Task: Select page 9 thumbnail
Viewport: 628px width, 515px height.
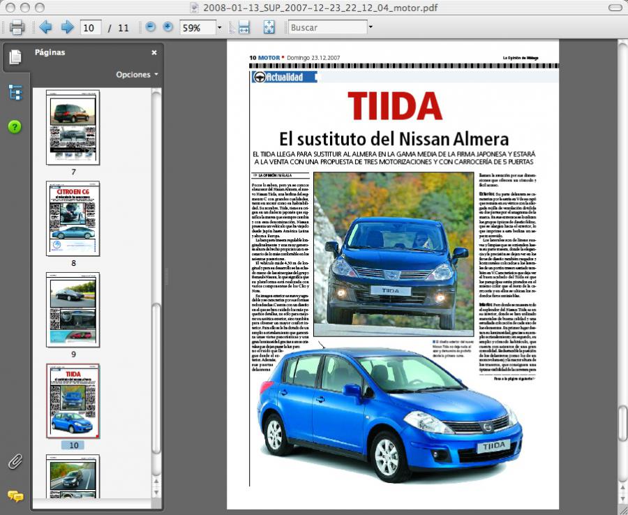Action: coord(73,310)
